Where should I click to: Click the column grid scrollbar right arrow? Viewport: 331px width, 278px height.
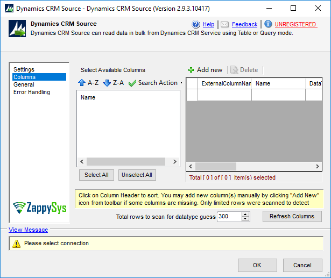coord(318,166)
